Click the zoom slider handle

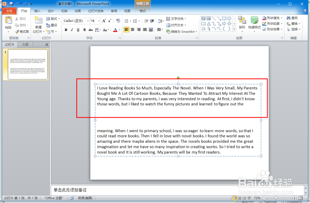click(276, 198)
